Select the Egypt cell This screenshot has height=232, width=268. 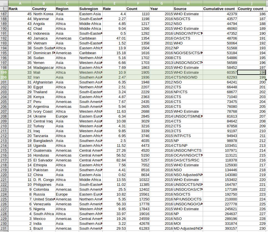44,87
